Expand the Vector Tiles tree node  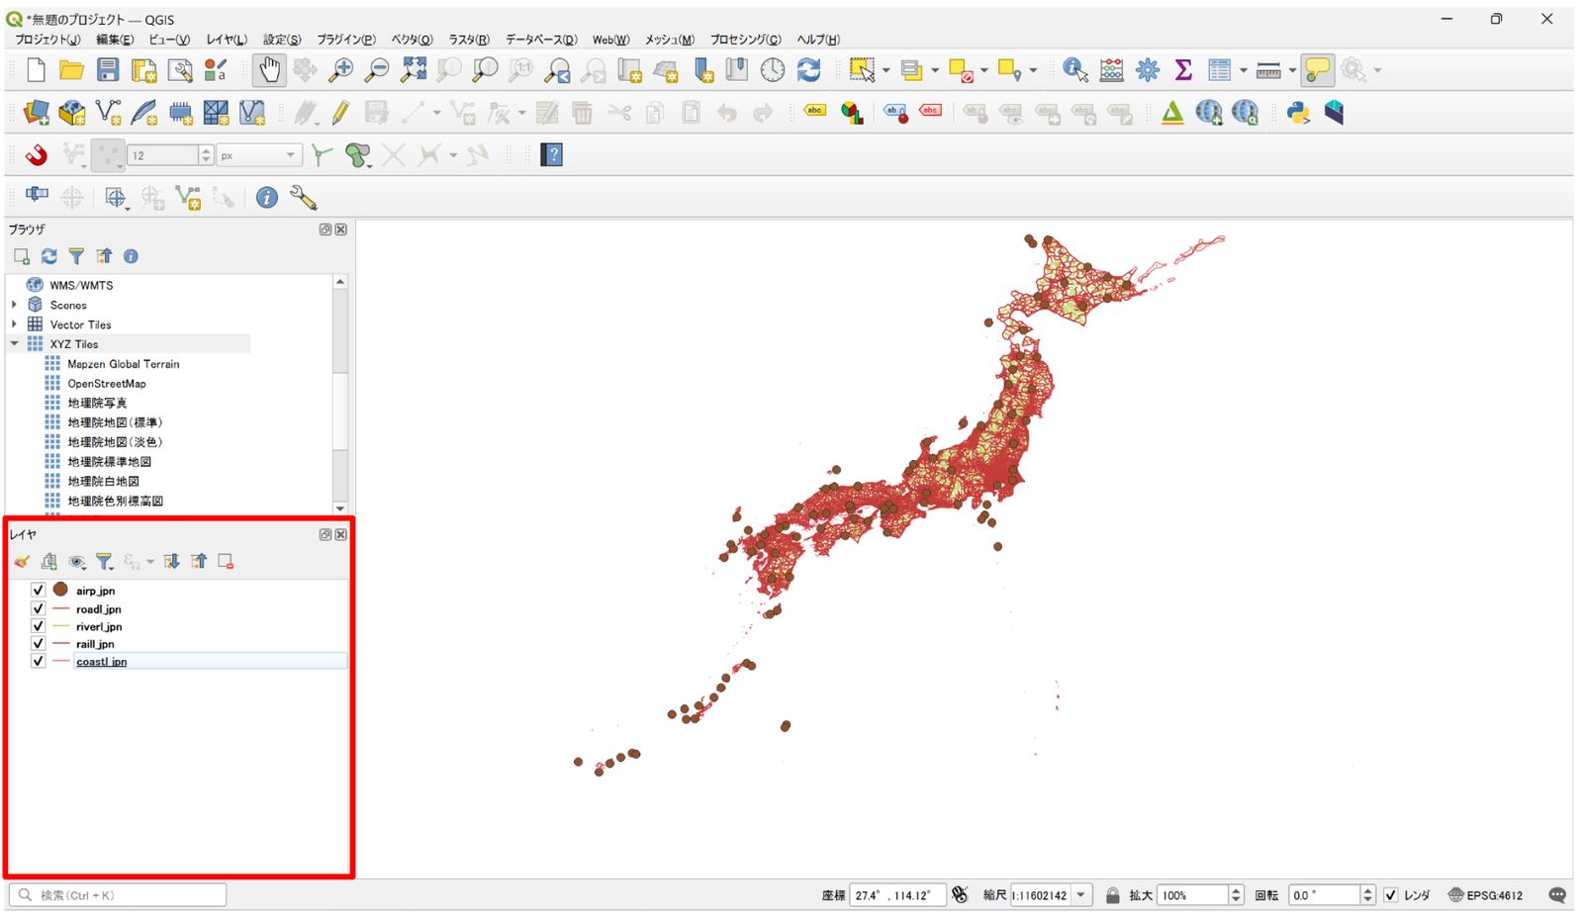[x=15, y=324]
